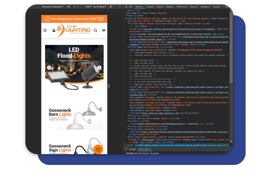The height and width of the screenshot is (169, 271).
Task: Switch to the Elements tab
Action: [x=139, y=7]
